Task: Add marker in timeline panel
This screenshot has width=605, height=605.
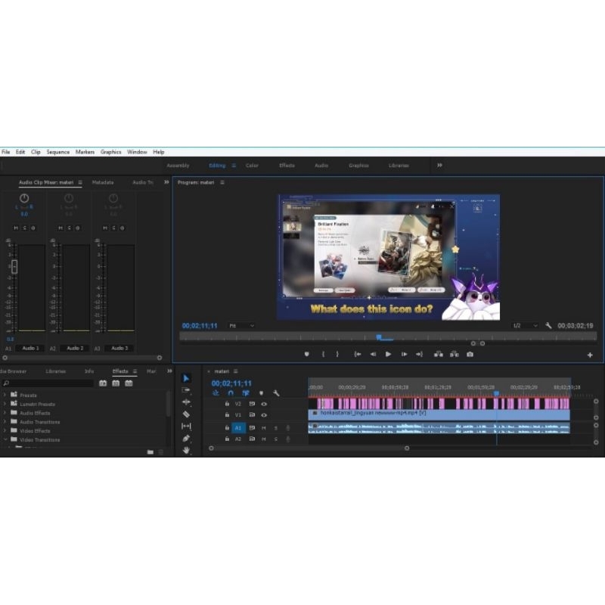Action: click(261, 393)
